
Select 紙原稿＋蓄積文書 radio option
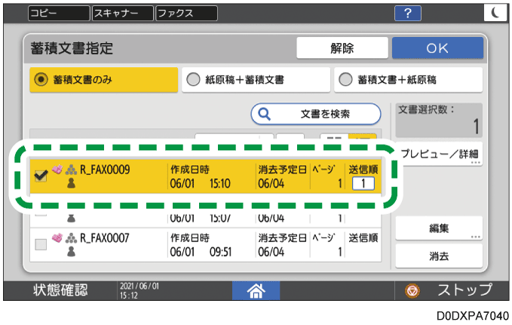tap(256, 80)
